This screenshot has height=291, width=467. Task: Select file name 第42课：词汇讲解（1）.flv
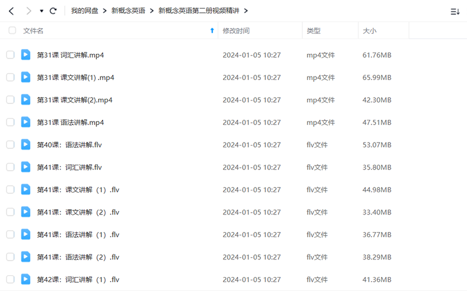(78, 280)
